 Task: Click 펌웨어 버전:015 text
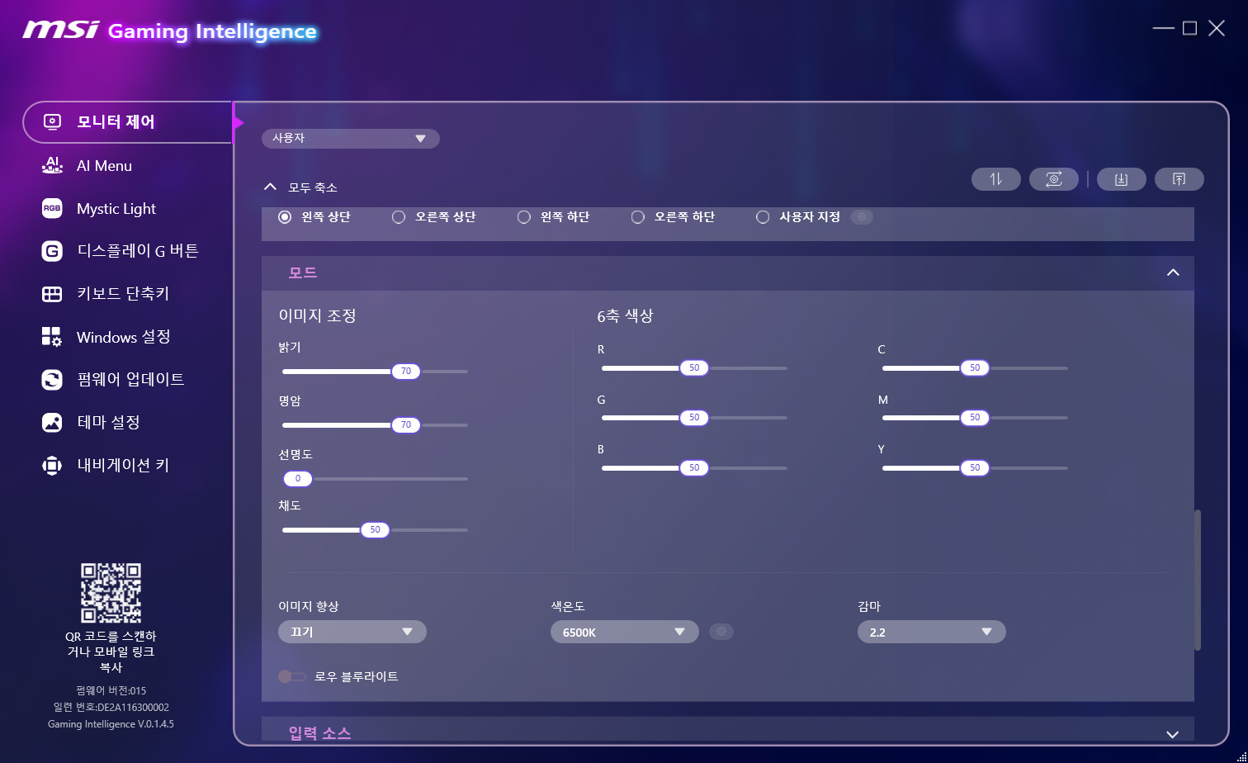click(x=111, y=690)
